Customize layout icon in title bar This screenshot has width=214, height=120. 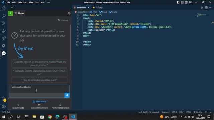click(190, 2)
